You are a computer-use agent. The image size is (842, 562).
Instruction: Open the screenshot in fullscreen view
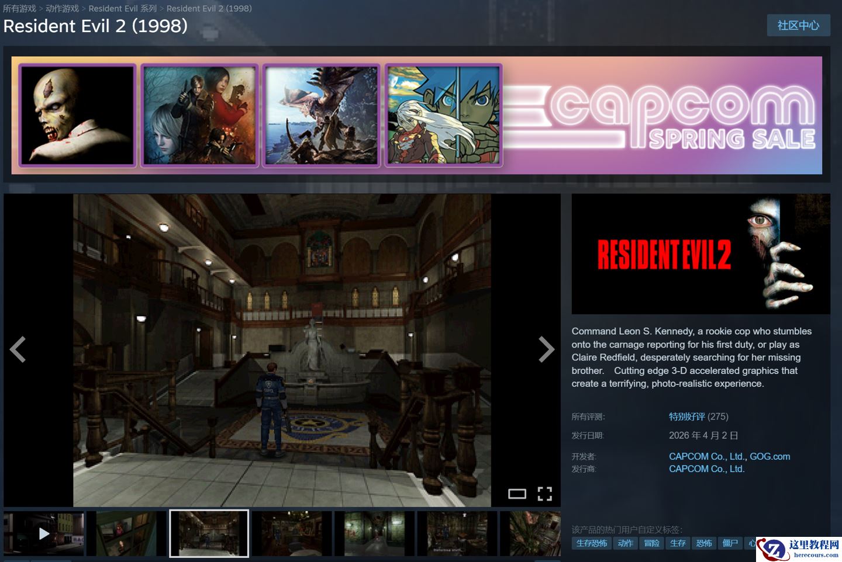[x=545, y=494]
